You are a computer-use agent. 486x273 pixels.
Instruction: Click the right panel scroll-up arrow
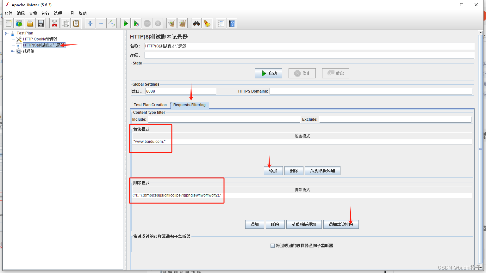tap(480, 33)
